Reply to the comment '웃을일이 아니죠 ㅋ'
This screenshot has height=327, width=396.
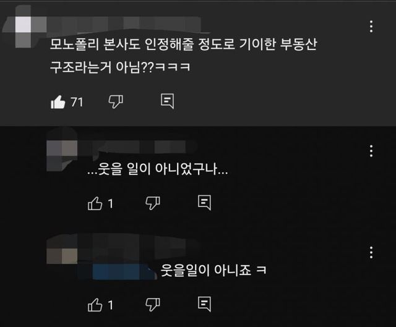click(204, 304)
